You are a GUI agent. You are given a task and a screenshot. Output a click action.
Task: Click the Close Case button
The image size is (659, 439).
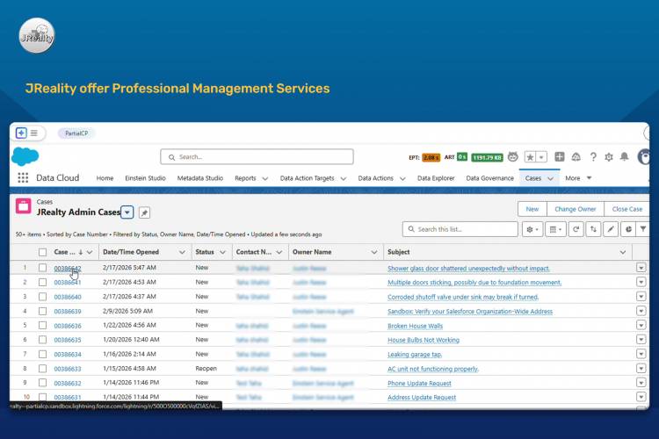(627, 209)
